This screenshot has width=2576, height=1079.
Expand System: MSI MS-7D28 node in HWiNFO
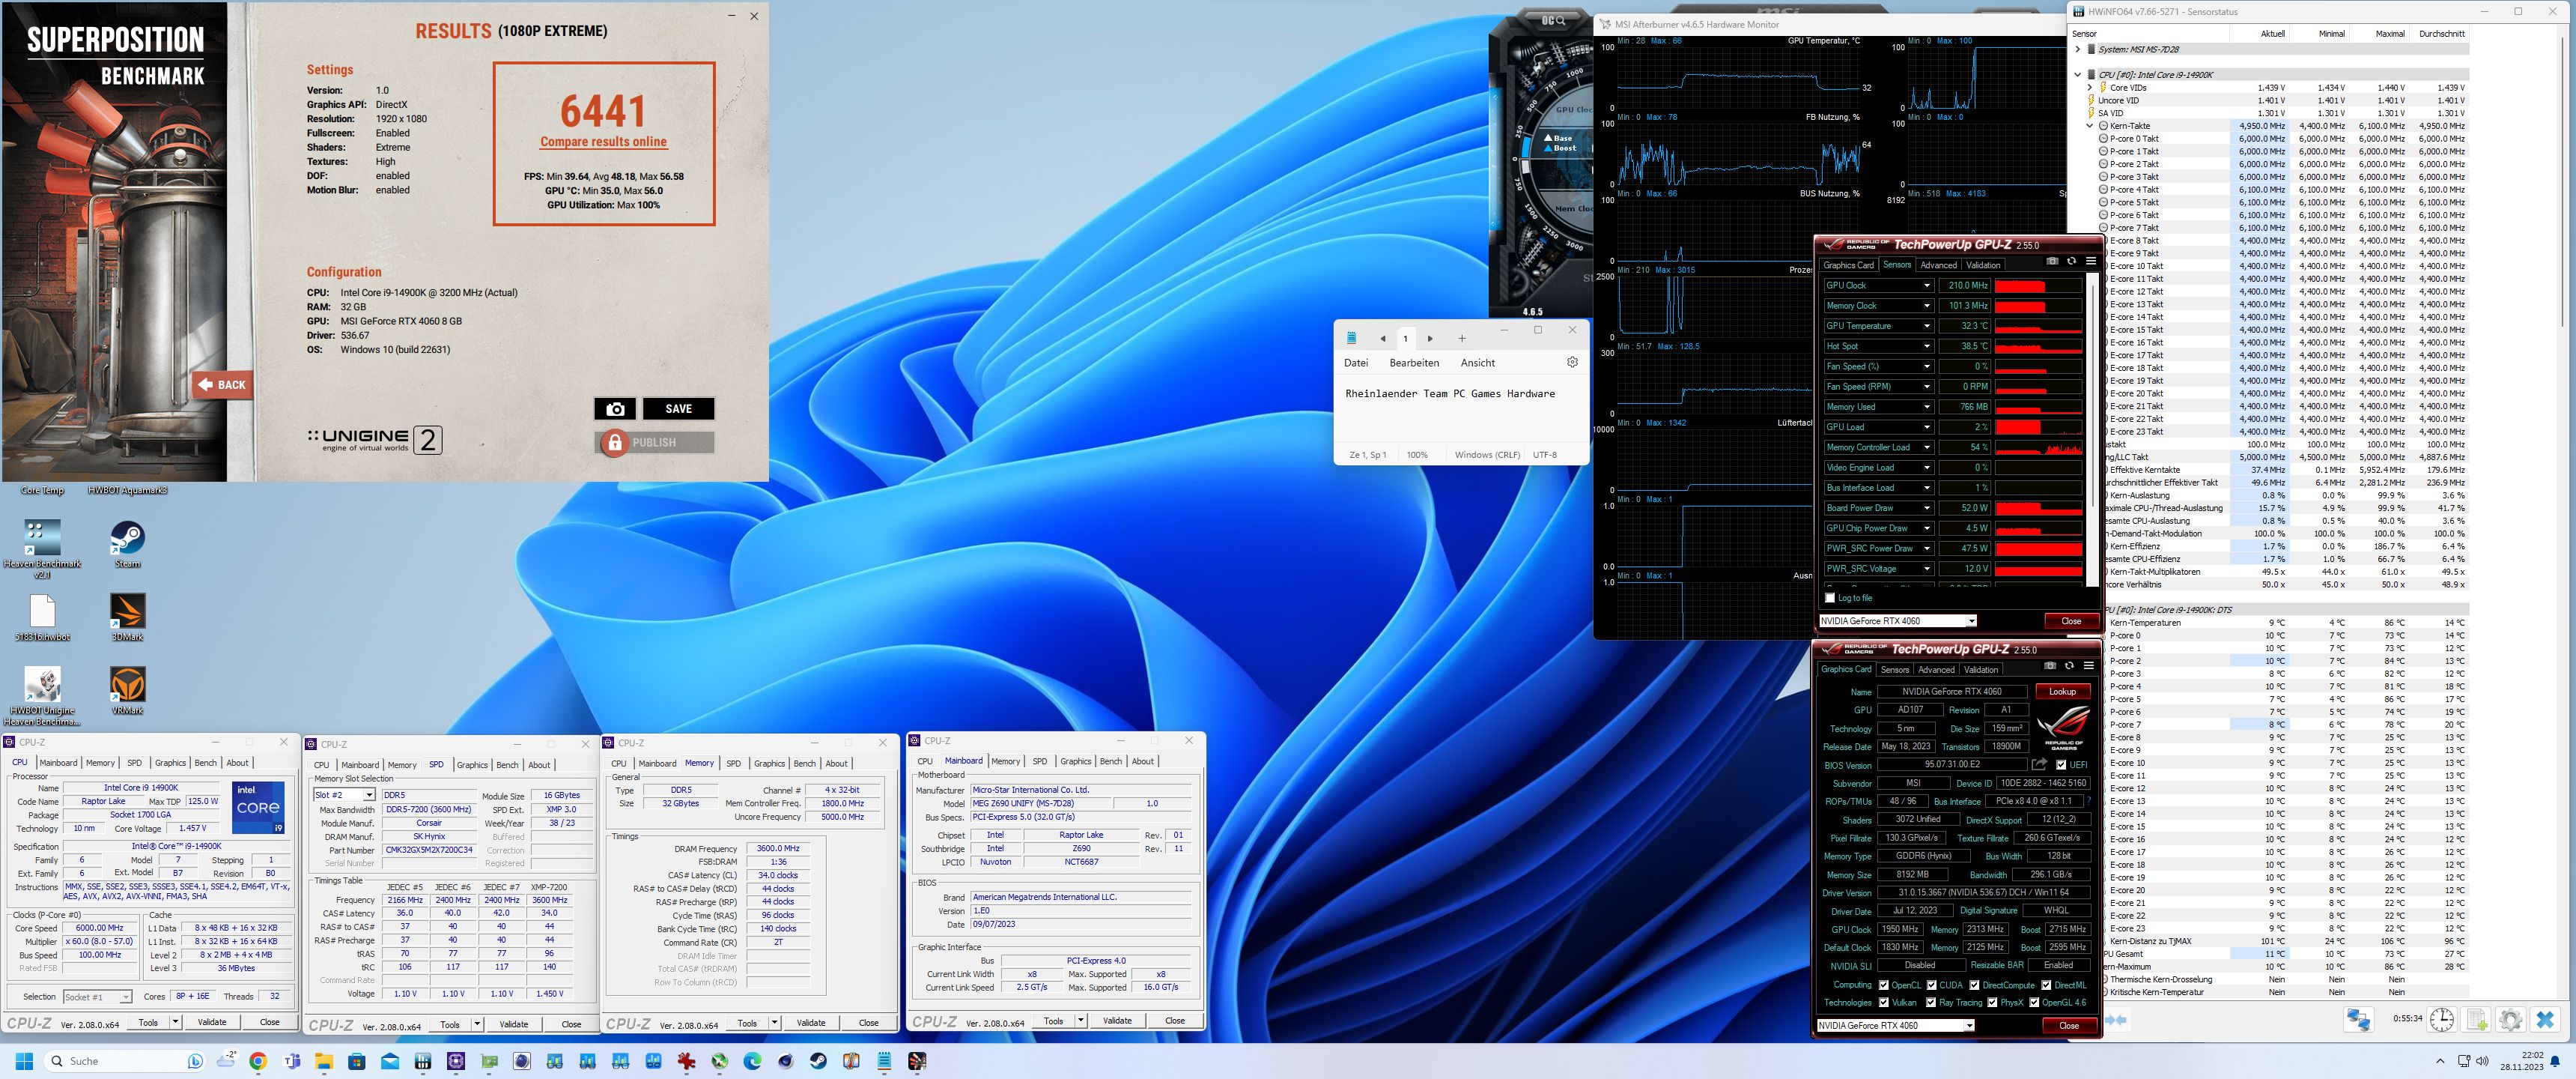click(2078, 49)
